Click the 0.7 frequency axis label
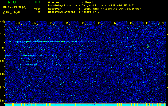Viewport: 168px width, 106px height. pos(2,87)
